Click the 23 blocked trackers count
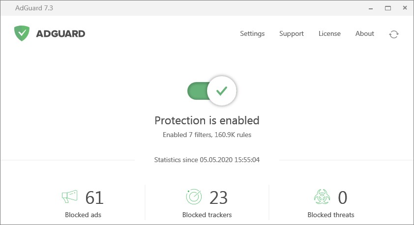The height and width of the screenshot is (225, 414). pyautogui.click(x=218, y=197)
